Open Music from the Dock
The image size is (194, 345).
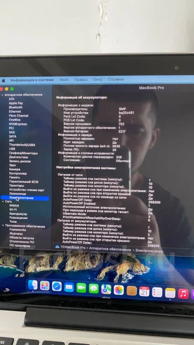point(183,294)
